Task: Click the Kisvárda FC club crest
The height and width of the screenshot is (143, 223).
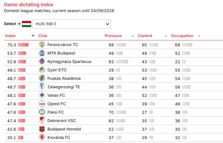Action: click(42, 137)
